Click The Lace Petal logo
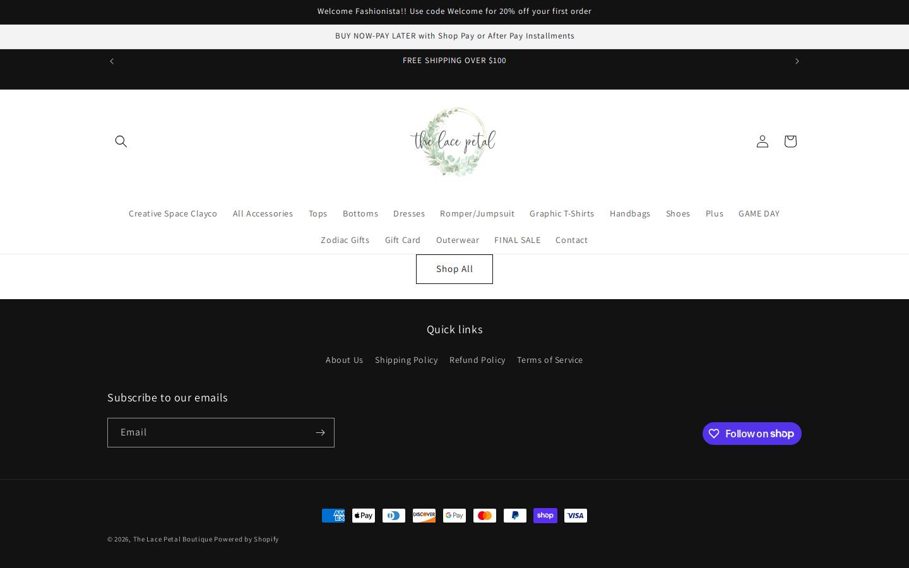909x568 pixels. pos(453,142)
